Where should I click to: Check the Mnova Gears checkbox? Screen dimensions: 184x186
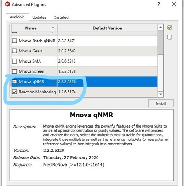pos(14,51)
